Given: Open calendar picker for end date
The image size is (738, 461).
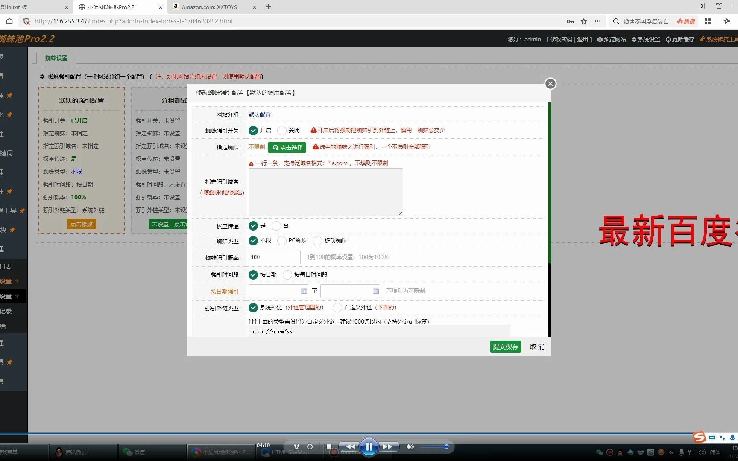Looking at the screenshot, I should click(x=376, y=291).
